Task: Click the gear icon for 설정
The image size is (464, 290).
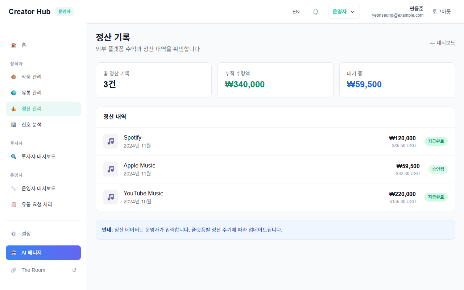Action: [14, 234]
